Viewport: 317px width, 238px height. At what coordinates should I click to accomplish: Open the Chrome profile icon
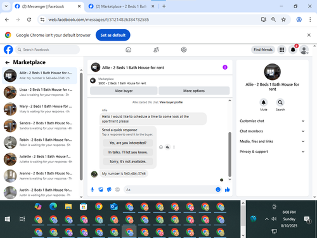tap(299, 20)
